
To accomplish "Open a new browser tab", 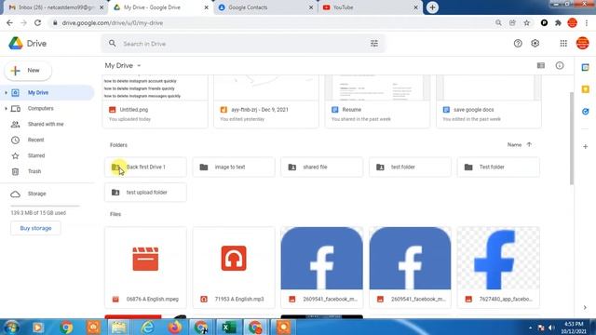I will point(432,7).
